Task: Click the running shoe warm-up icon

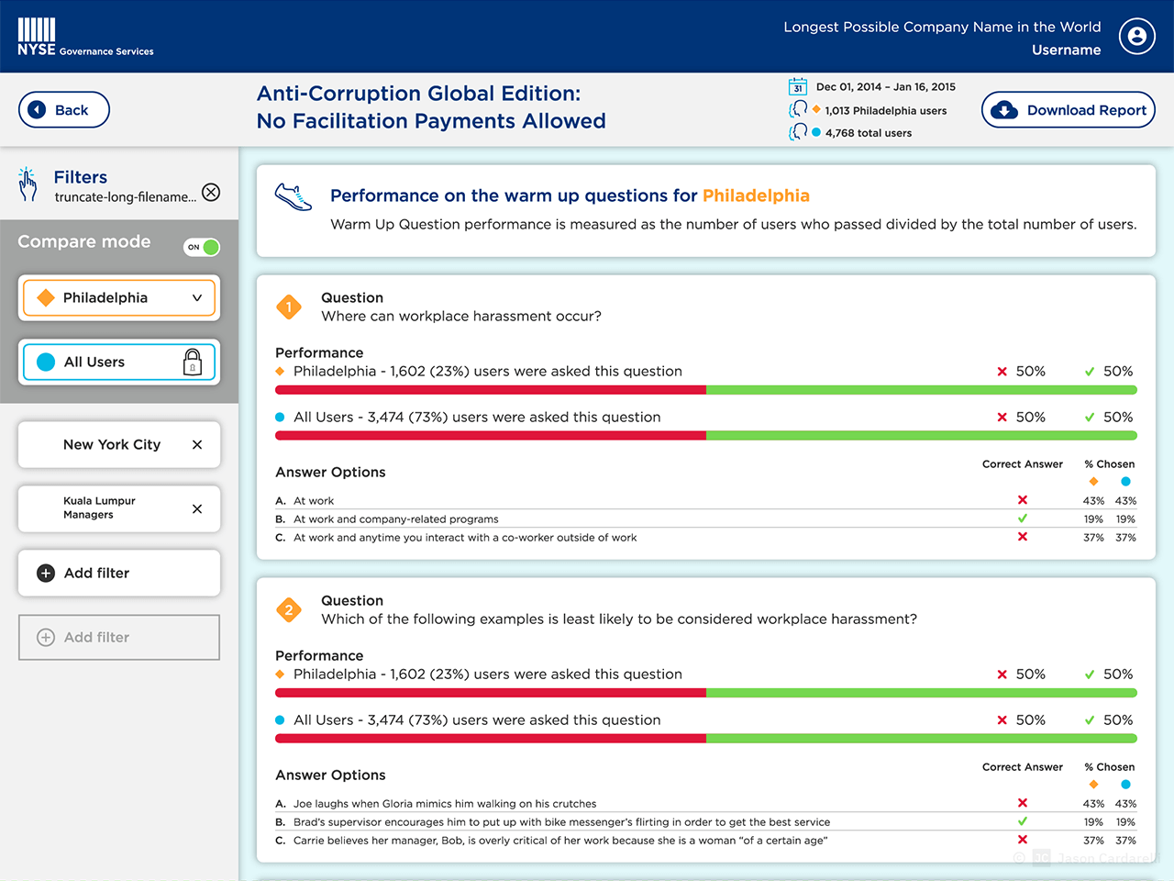Action: click(x=293, y=196)
